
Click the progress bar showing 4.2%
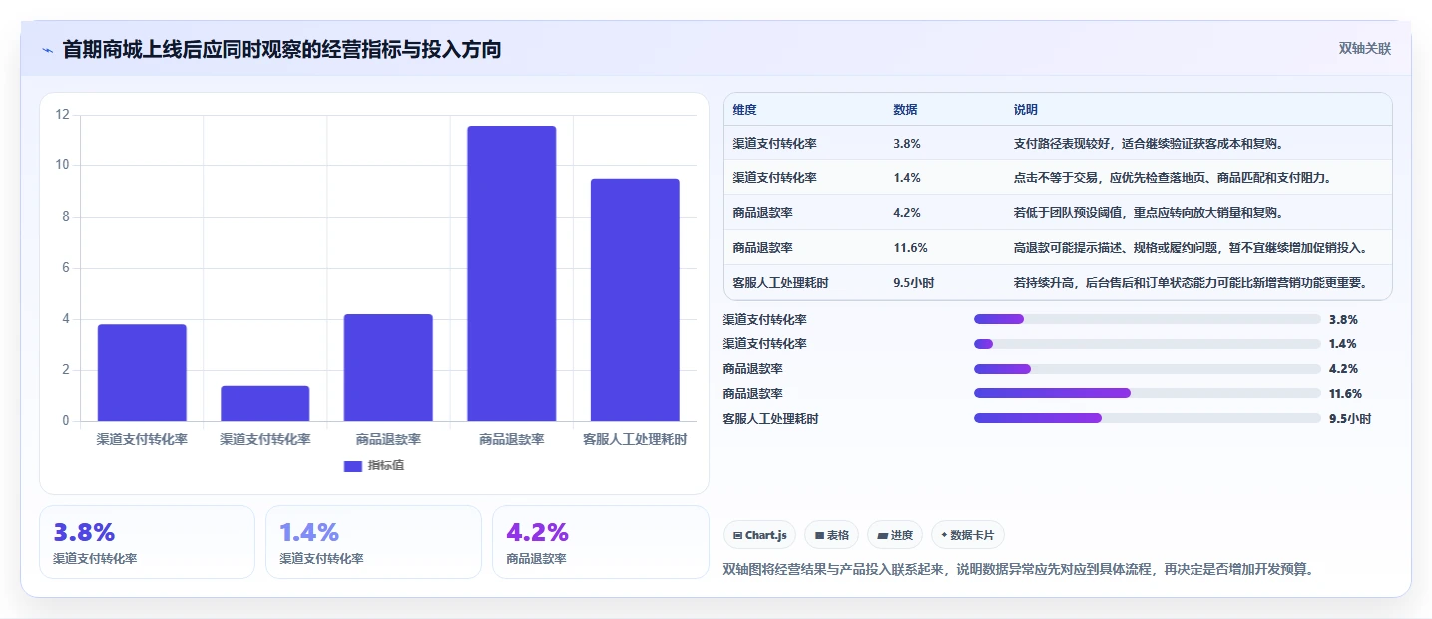[x=1148, y=369]
